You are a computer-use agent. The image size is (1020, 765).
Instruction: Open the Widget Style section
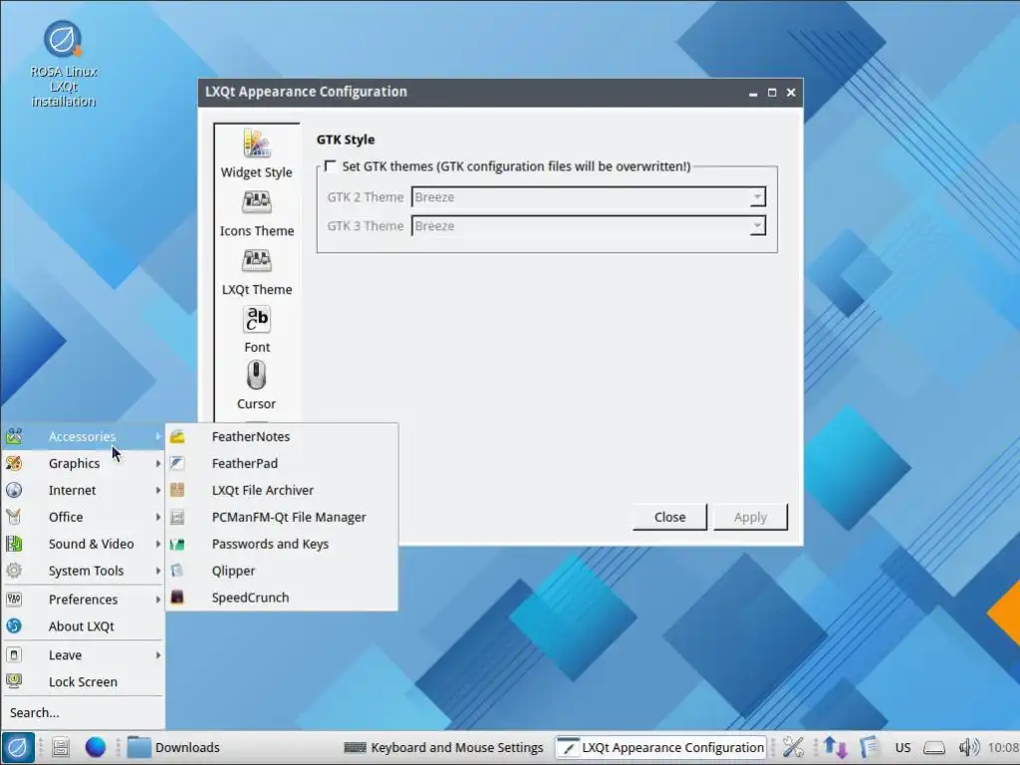(x=256, y=154)
